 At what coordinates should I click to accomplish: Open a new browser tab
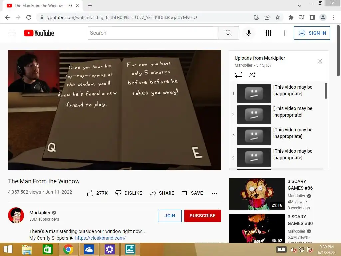(90, 6)
